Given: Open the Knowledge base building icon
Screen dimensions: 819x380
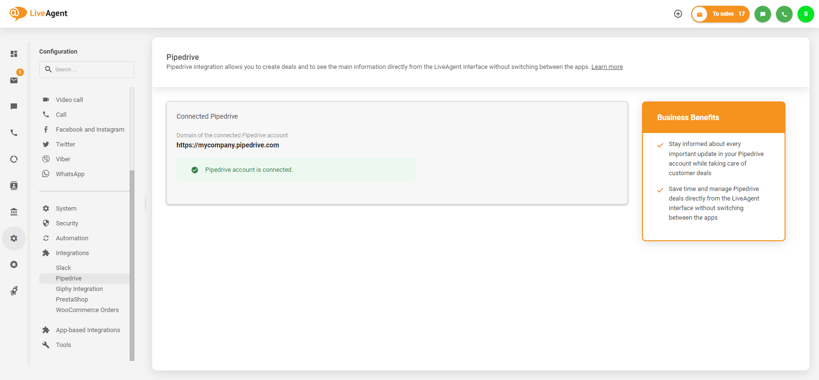Looking at the screenshot, I should (14, 212).
